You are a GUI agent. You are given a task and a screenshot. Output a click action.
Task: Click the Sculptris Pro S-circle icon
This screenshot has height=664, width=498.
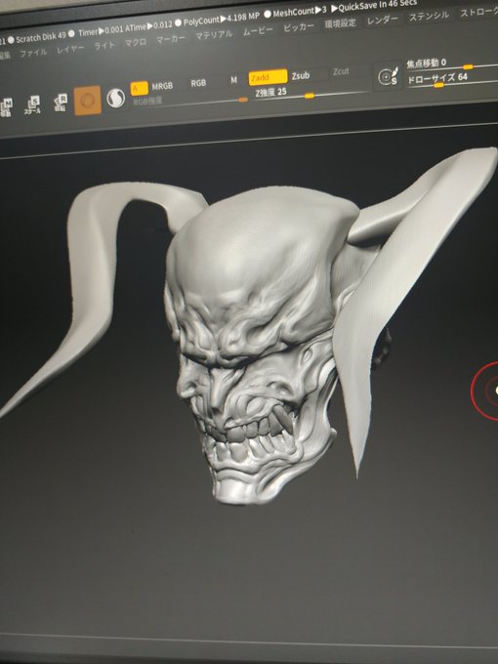[115, 99]
